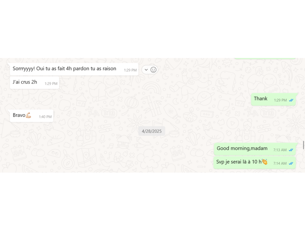Select the "Svp je serai là à 10 h" text
Image resolution: width=305 pixels, height=231 pixels.
pyautogui.click(x=239, y=162)
